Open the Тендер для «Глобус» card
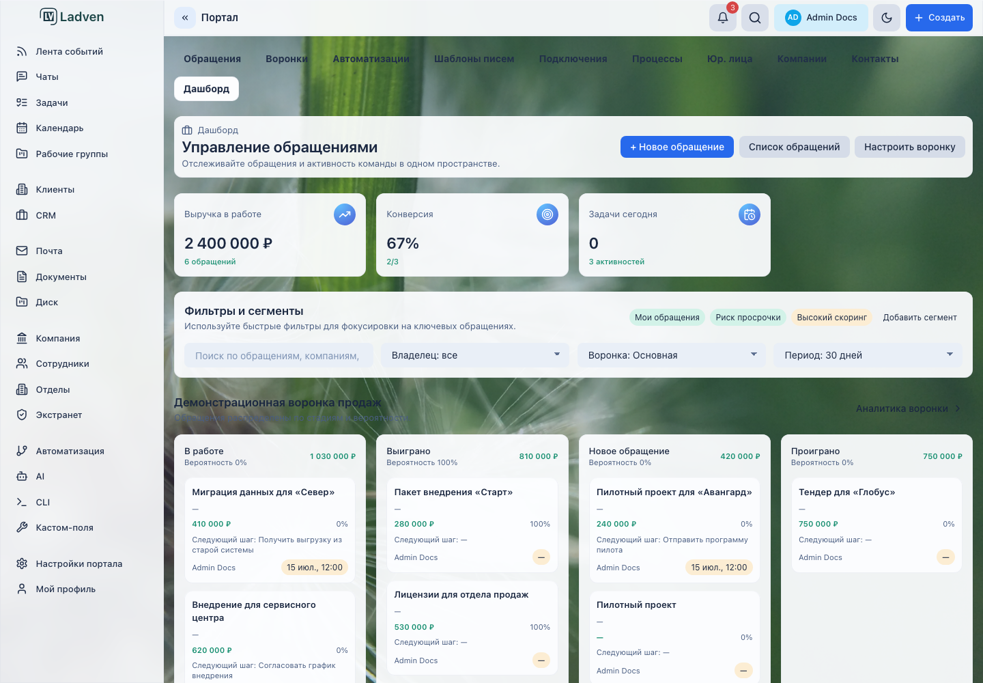 (877, 525)
